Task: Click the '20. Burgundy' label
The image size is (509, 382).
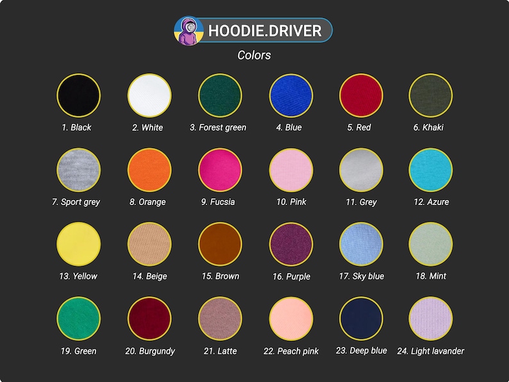Action: (x=150, y=351)
